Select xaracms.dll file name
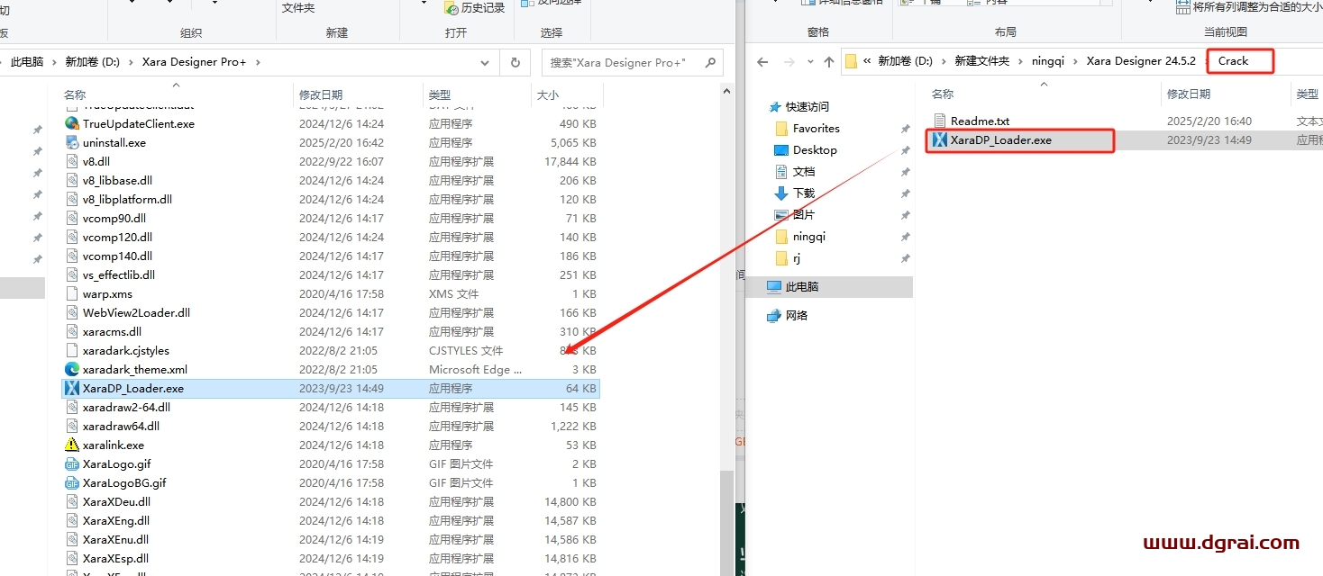1323x576 pixels. pos(112,331)
